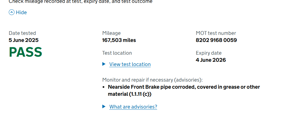Viewport: 290px width, 121px height.
Task: Click the Mileage label
Action: [111, 33]
